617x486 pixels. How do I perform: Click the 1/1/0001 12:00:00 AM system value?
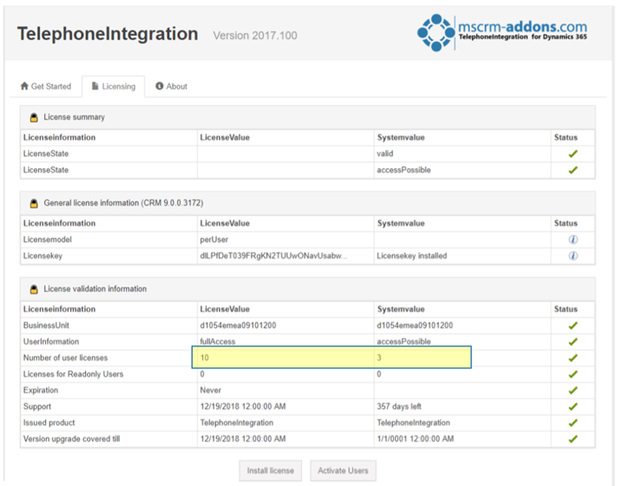click(x=415, y=439)
